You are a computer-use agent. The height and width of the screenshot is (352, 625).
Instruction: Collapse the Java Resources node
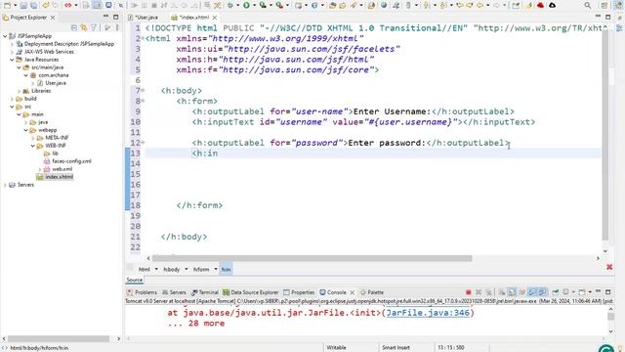pyautogui.click(x=12, y=60)
